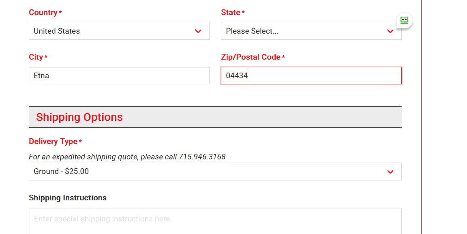Click the red chevron in the State field
The image size is (467, 234).
[x=390, y=31]
